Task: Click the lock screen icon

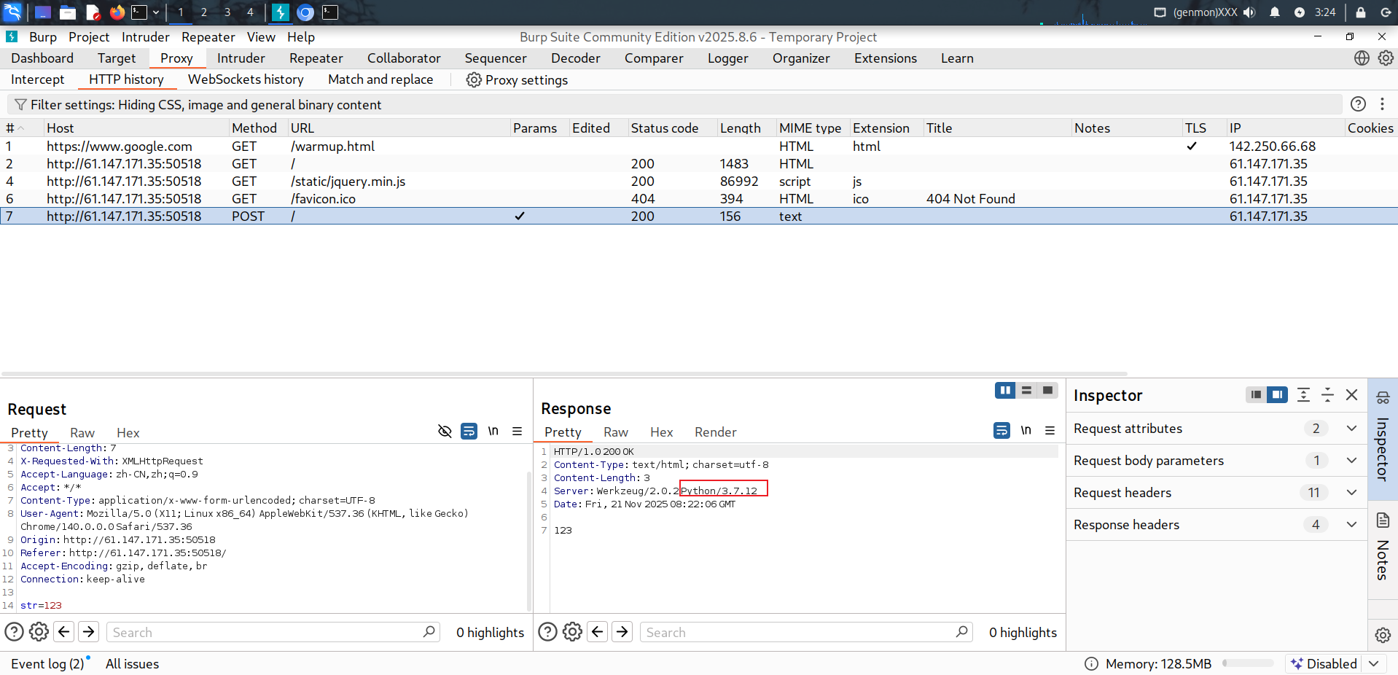Action: tap(1360, 12)
